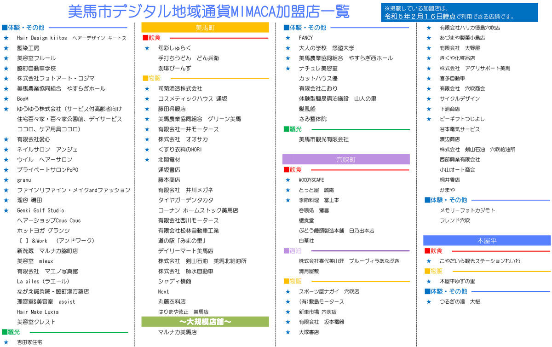
Task: Select くすり衣料のHORI
Action: [180, 150]
